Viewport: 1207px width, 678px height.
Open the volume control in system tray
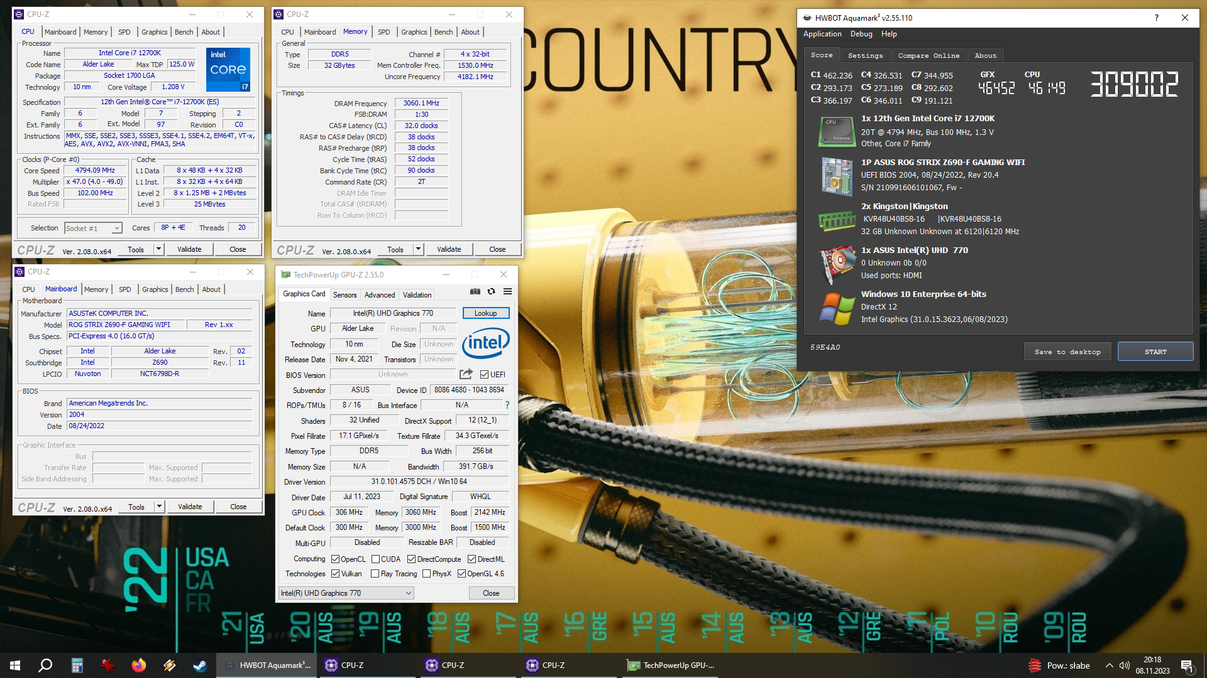point(1125,665)
